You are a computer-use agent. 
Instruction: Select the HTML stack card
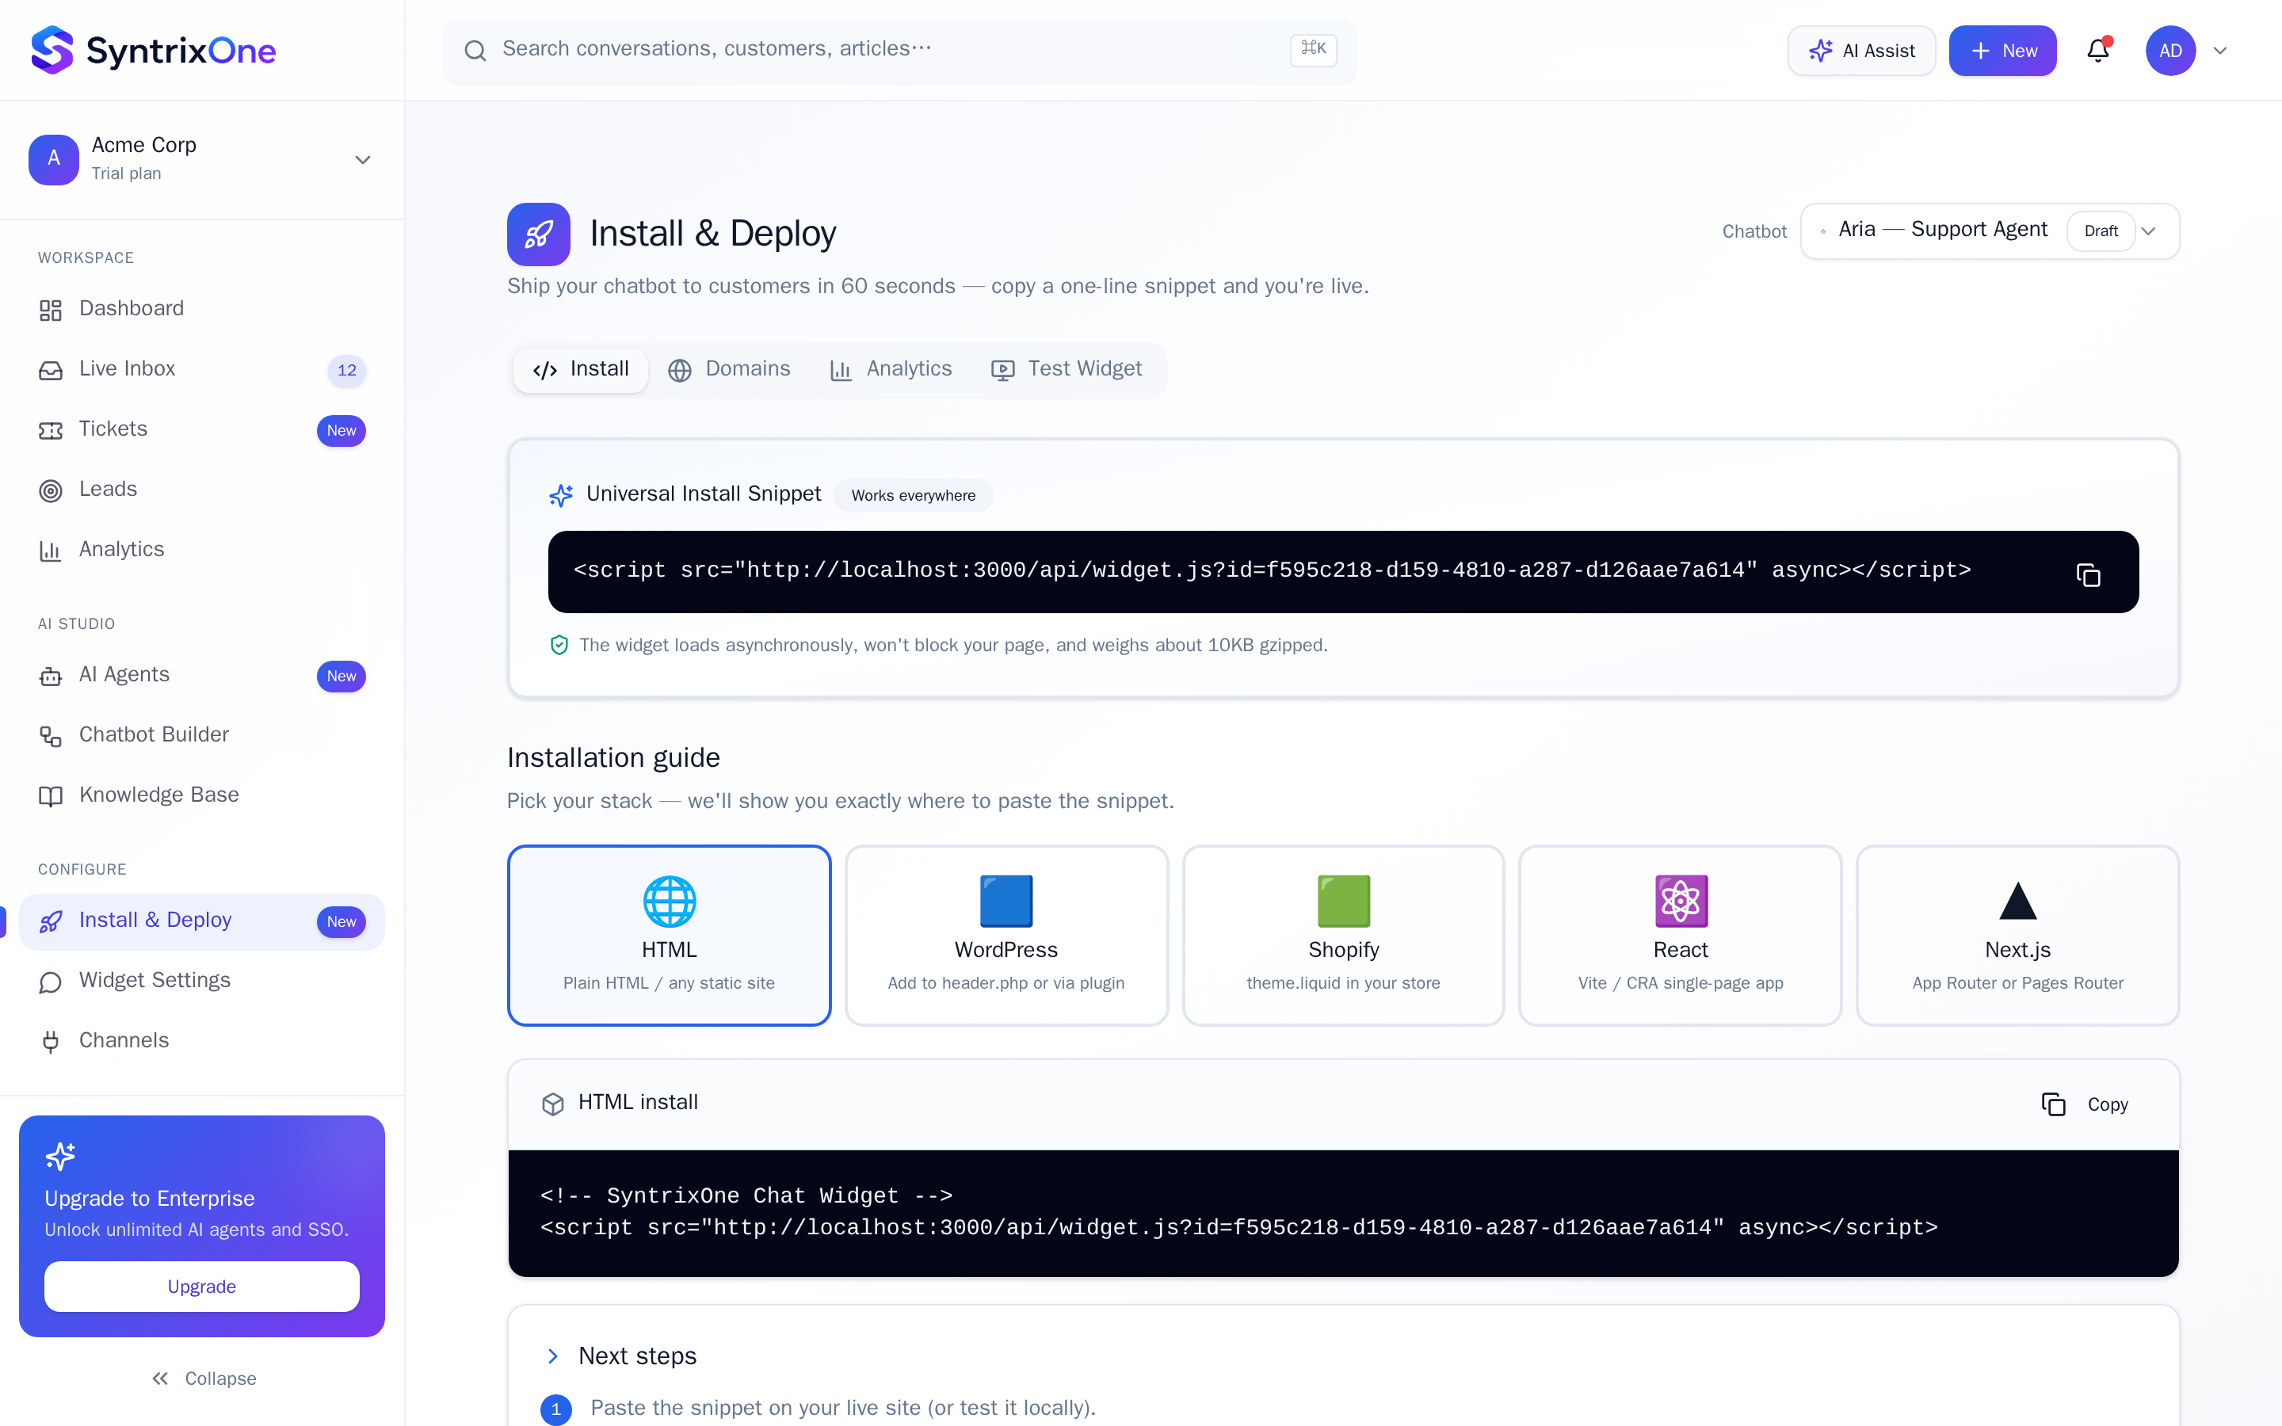click(670, 935)
